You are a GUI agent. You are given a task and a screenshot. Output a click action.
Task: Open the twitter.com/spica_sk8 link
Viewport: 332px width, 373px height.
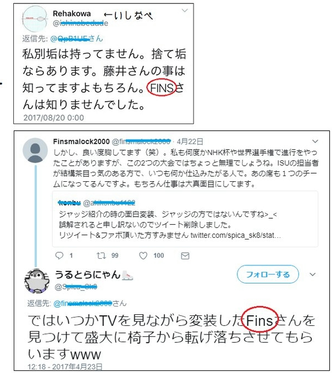click(x=236, y=236)
